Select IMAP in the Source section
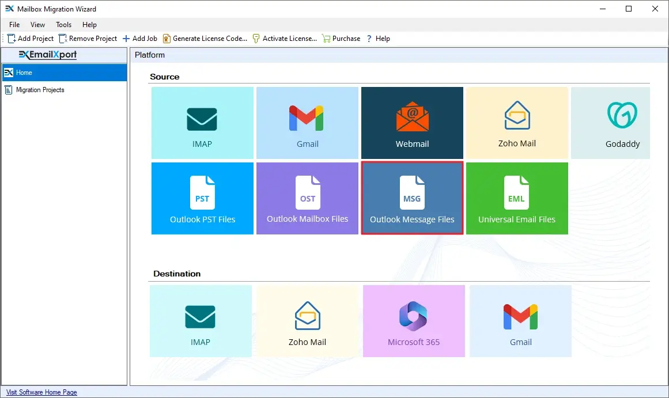 (x=202, y=122)
